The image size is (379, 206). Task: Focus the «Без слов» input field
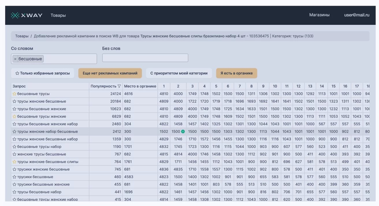pyautogui.click(x=145, y=58)
